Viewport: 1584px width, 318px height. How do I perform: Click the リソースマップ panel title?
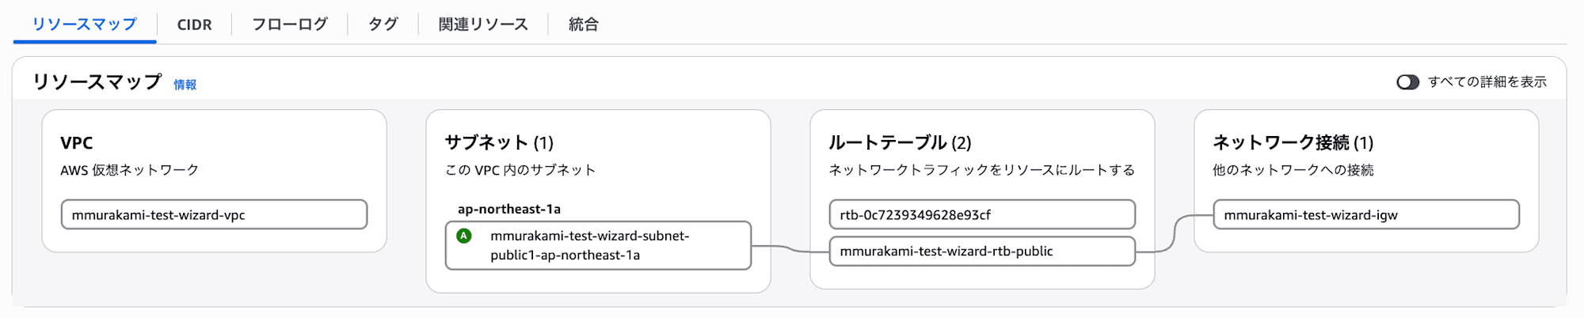tap(97, 81)
